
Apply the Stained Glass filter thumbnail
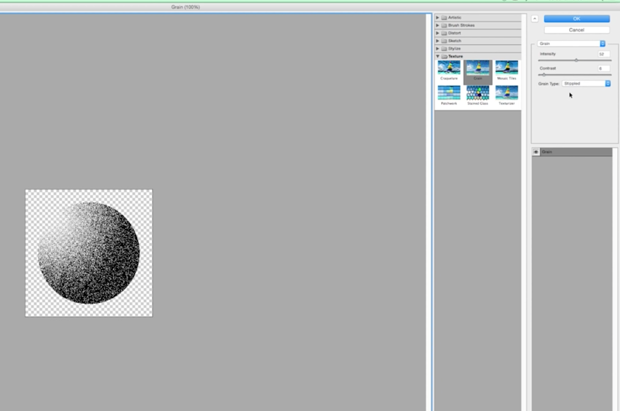[x=478, y=93]
